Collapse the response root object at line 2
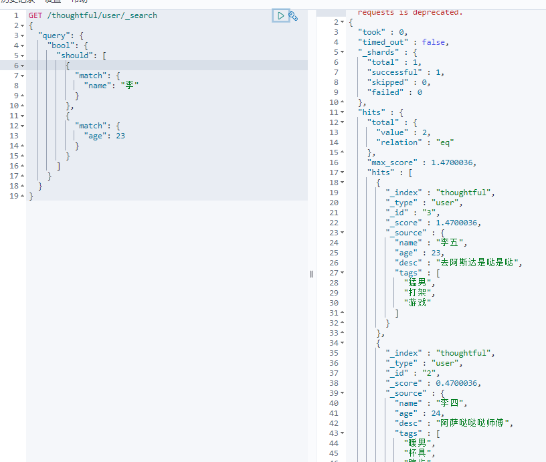The height and width of the screenshot is (462, 546). tap(343, 22)
